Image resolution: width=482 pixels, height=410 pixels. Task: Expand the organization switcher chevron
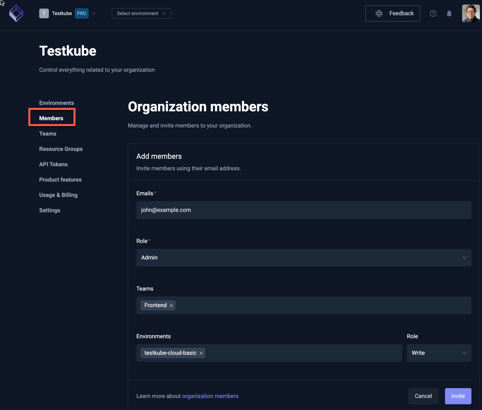click(x=94, y=13)
